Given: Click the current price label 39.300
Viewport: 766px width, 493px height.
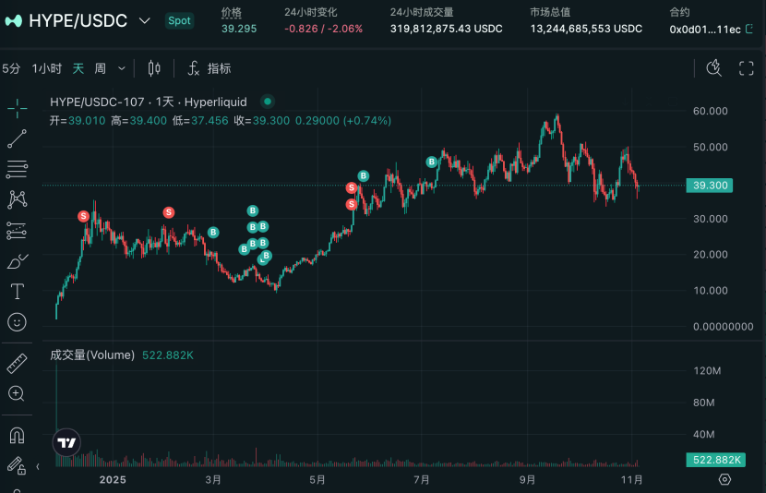Looking at the screenshot, I should (x=710, y=186).
